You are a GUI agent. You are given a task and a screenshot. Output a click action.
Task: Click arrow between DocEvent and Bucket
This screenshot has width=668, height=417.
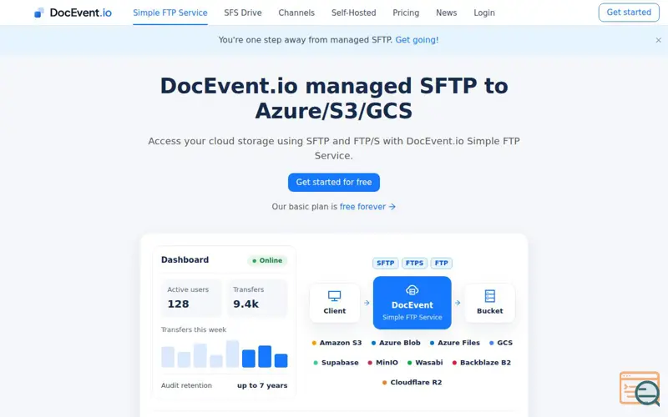pyautogui.click(x=457, y=303)
